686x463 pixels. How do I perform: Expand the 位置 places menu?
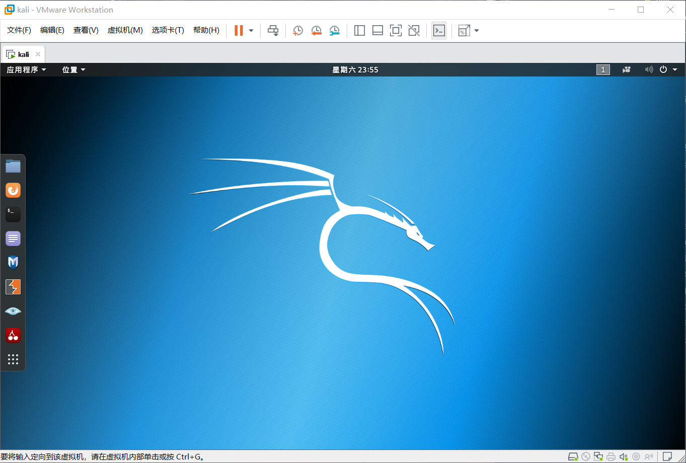click(x=73, y=70)
